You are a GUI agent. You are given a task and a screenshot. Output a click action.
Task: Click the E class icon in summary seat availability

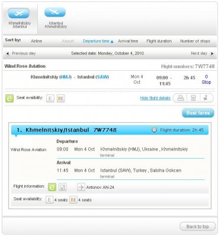coord(50,99)
